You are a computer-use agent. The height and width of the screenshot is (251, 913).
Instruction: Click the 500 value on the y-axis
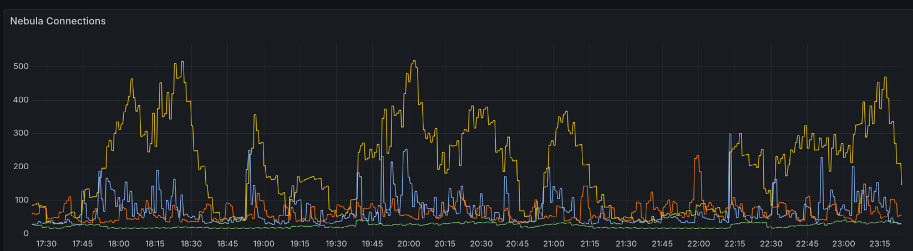point(21,66)
